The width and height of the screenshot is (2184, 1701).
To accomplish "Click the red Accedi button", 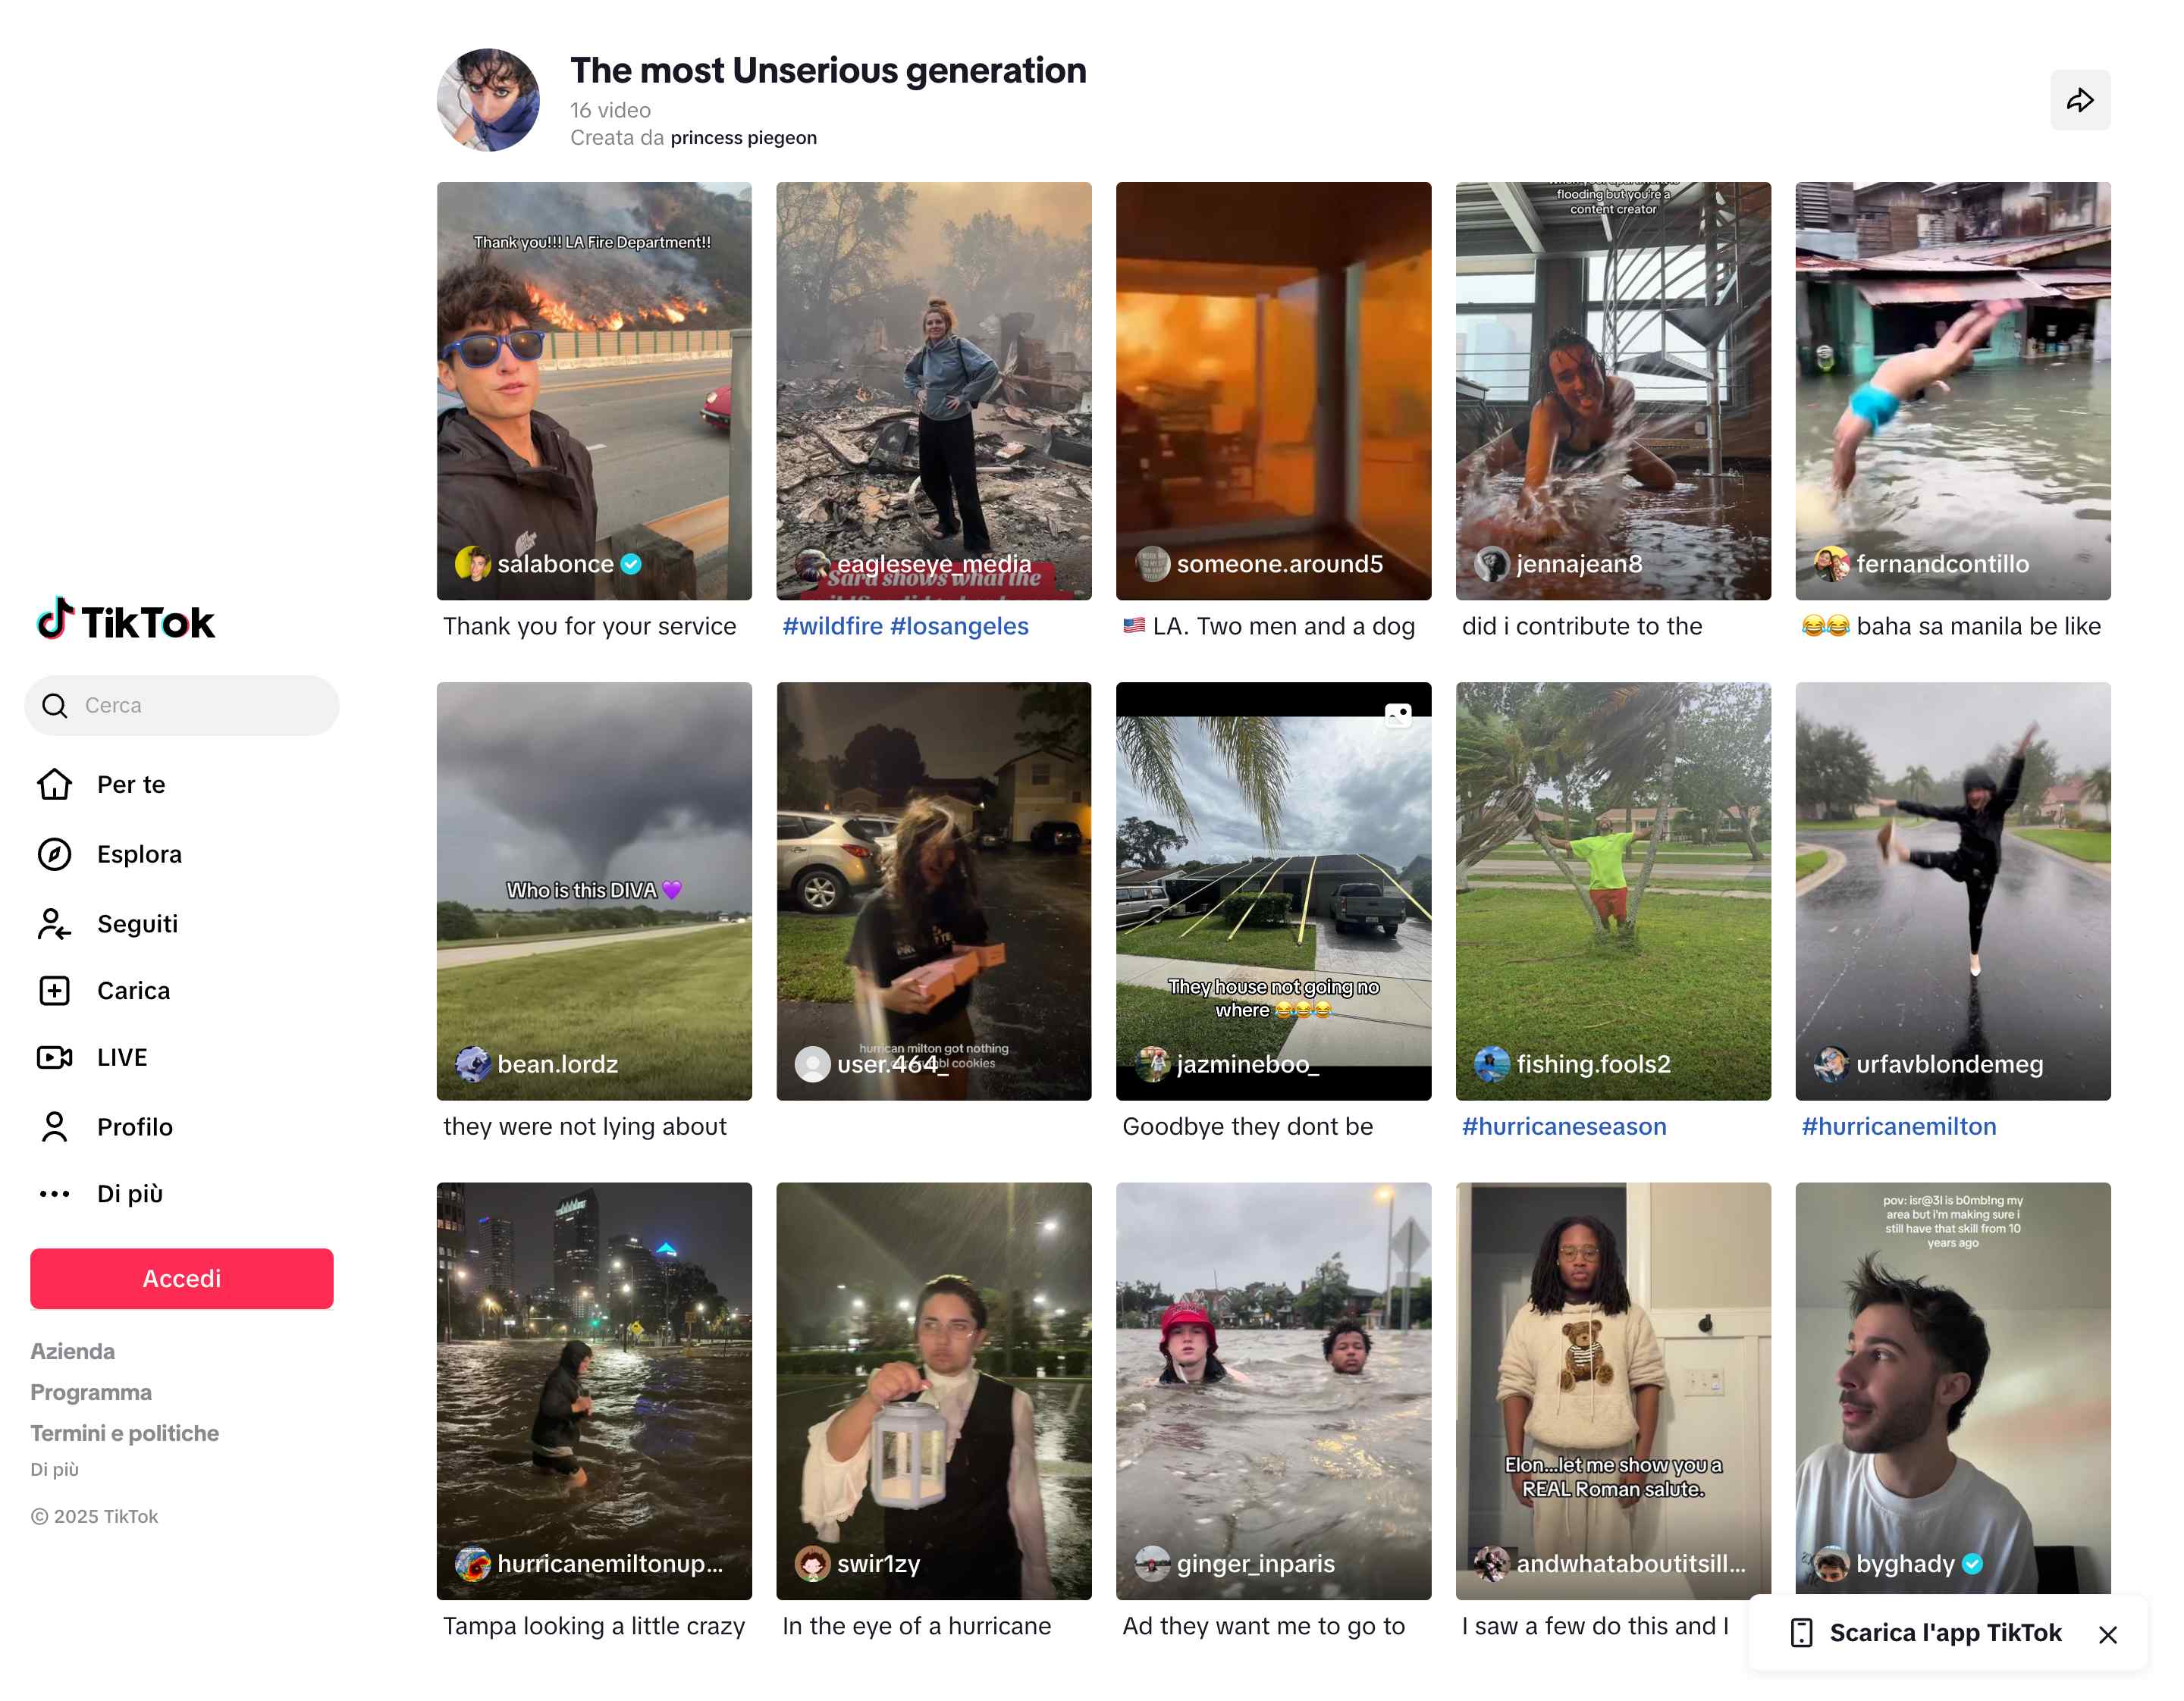I will point(181,1278).
